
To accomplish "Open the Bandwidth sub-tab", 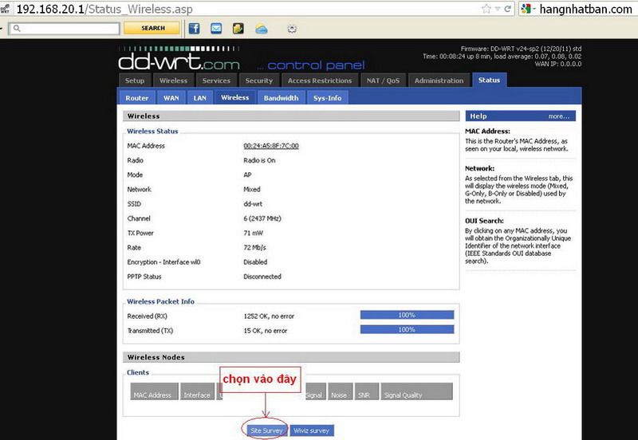I will point(281,98).
